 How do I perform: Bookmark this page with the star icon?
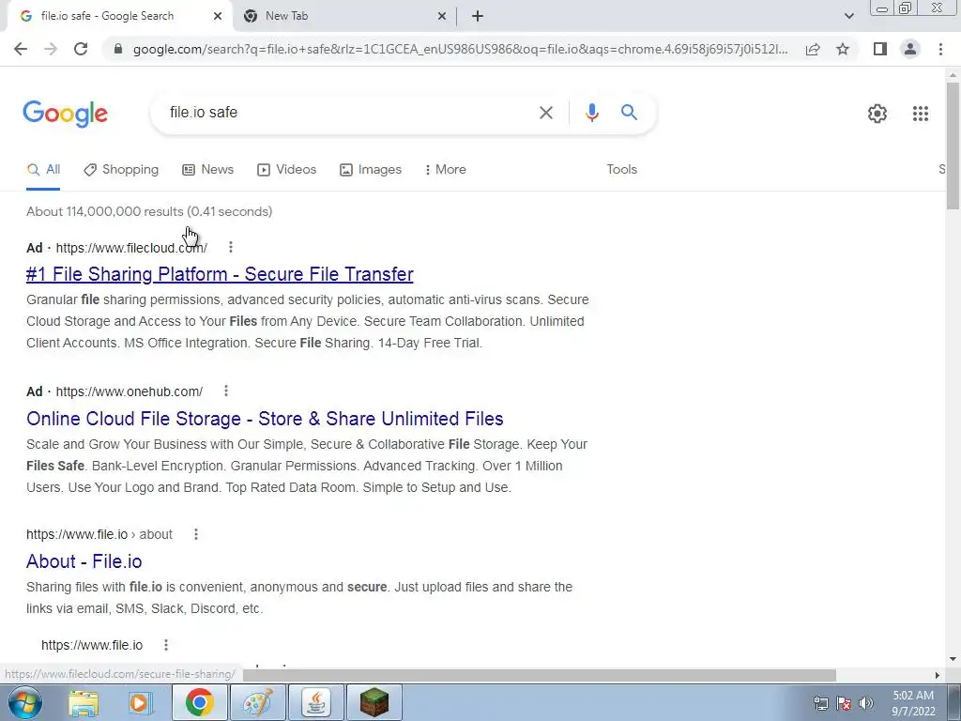843,49
